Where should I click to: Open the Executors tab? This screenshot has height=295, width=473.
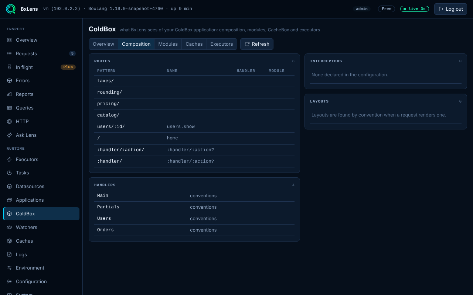[222, 44]
